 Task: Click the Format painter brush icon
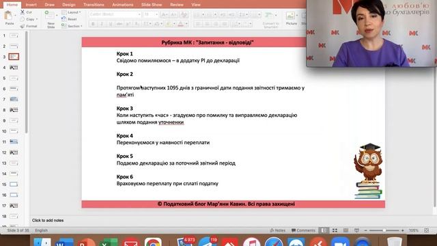click(x=23, y=26)
